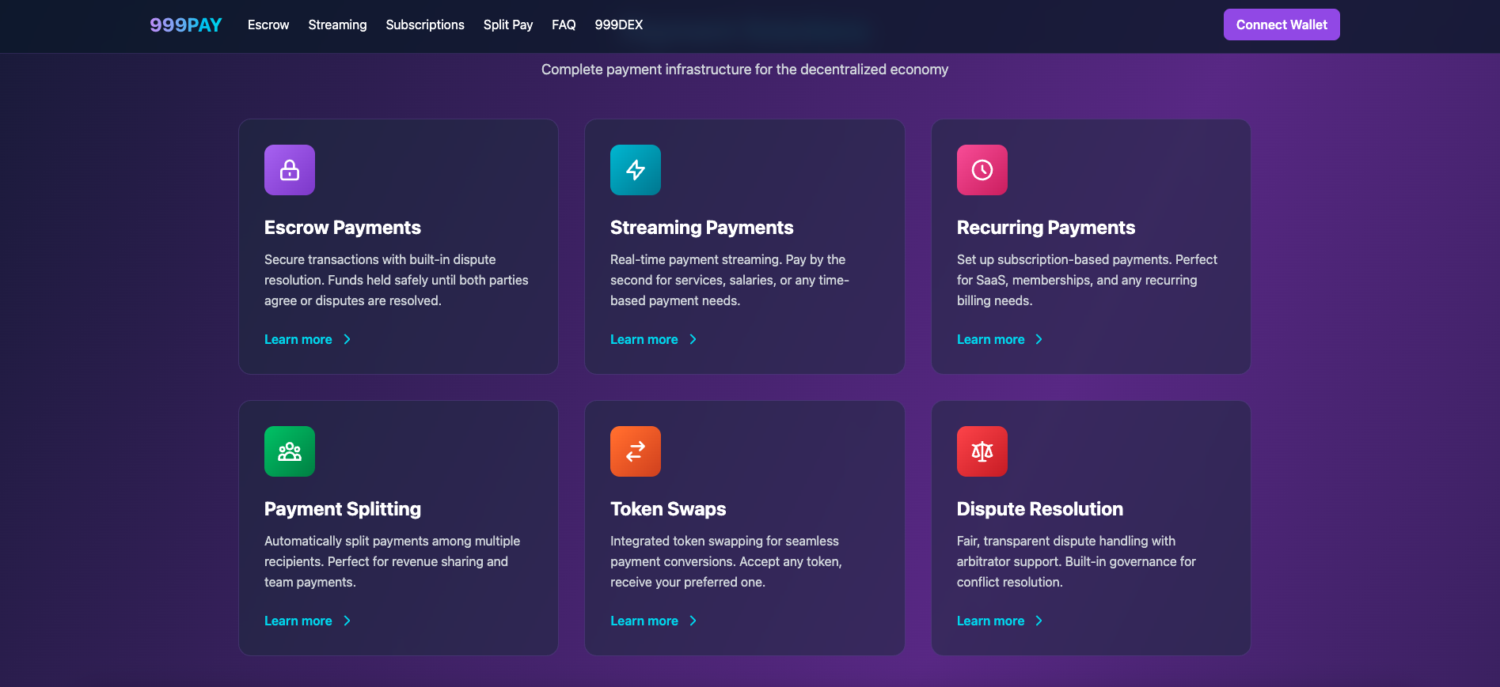
Task: Click the 'Complete payment infrastructure' tagline
Action: (745, 70)
